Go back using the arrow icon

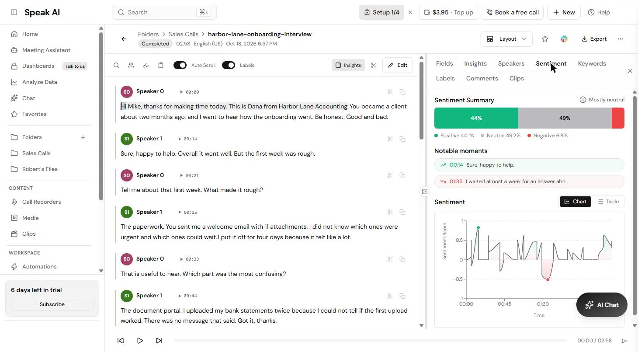(124, 39)
